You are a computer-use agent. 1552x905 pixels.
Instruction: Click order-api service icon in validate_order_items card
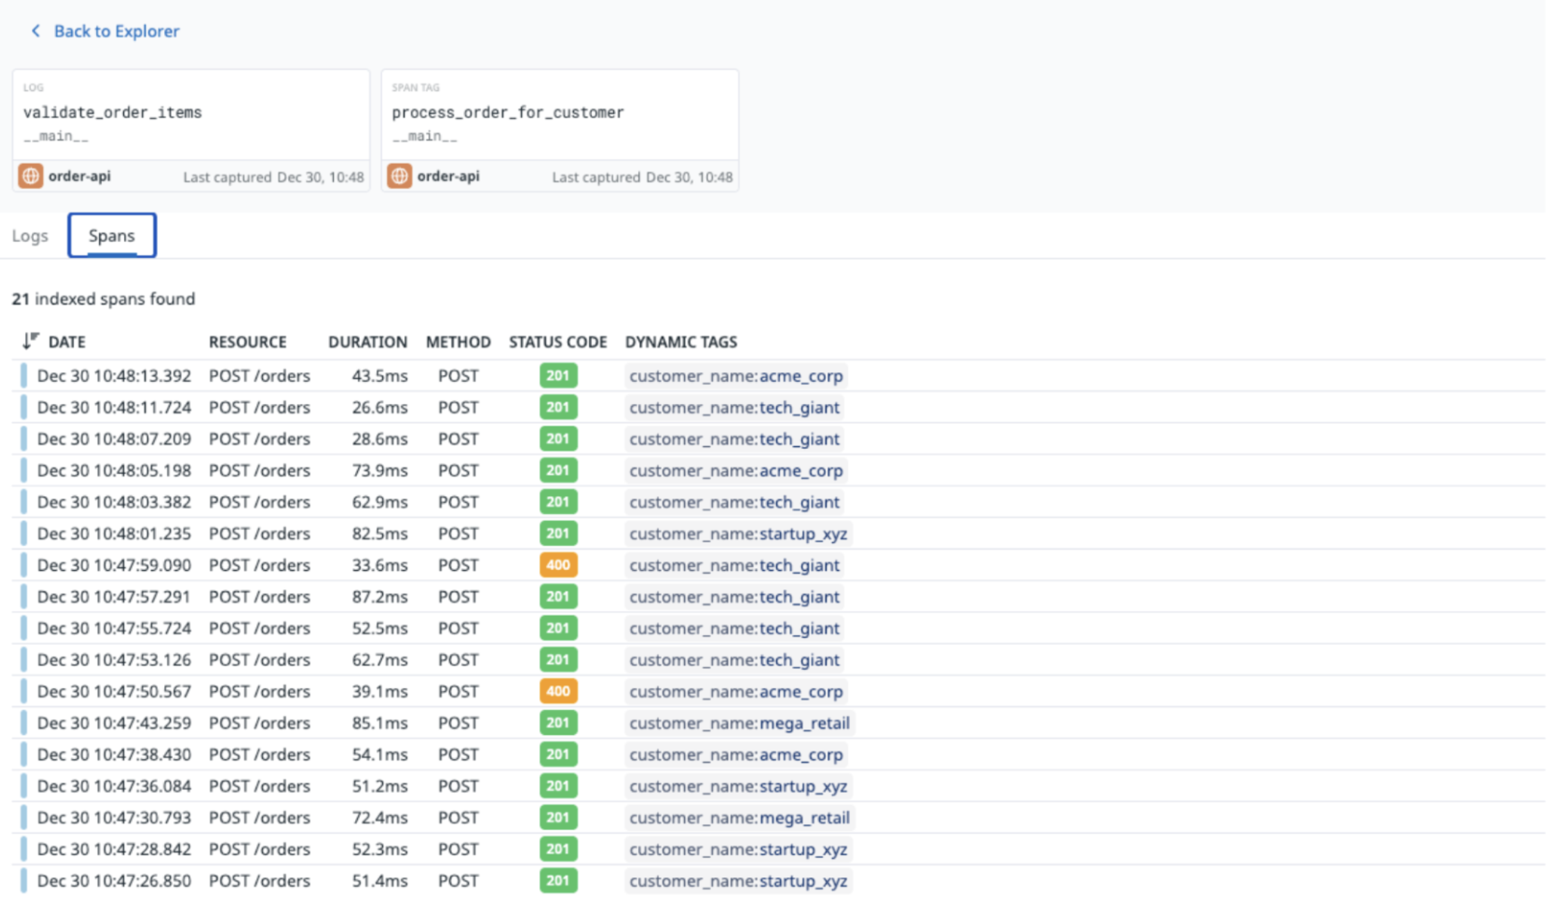pos(30,176)
